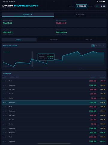Viewport: 108px width, 145px height.
Task: Tap the $17,700.00 projected balance card
Action: click(80, 32)
